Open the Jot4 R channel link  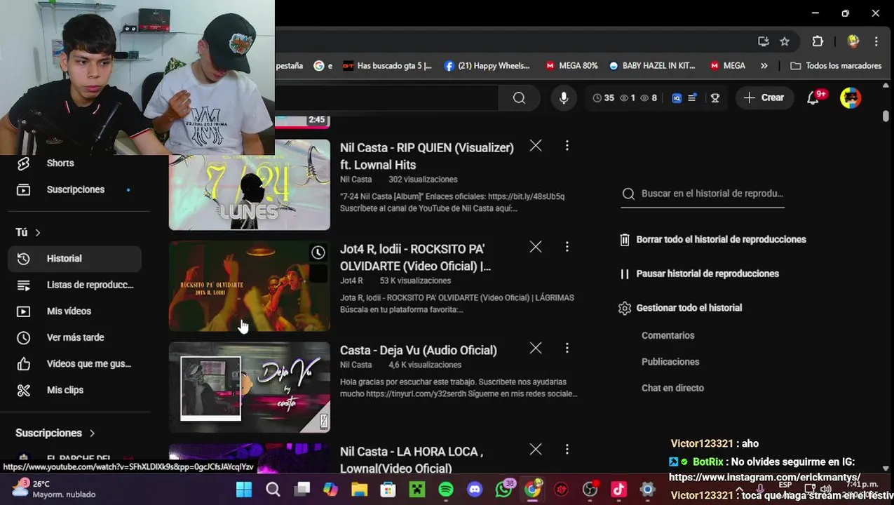point(351,281)
